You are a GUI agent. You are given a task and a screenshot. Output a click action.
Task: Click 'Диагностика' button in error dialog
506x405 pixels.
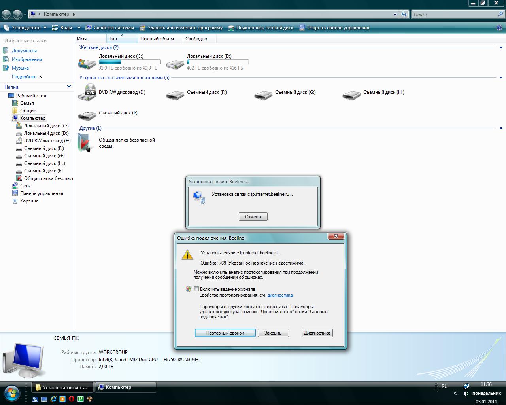coord(317,333)
